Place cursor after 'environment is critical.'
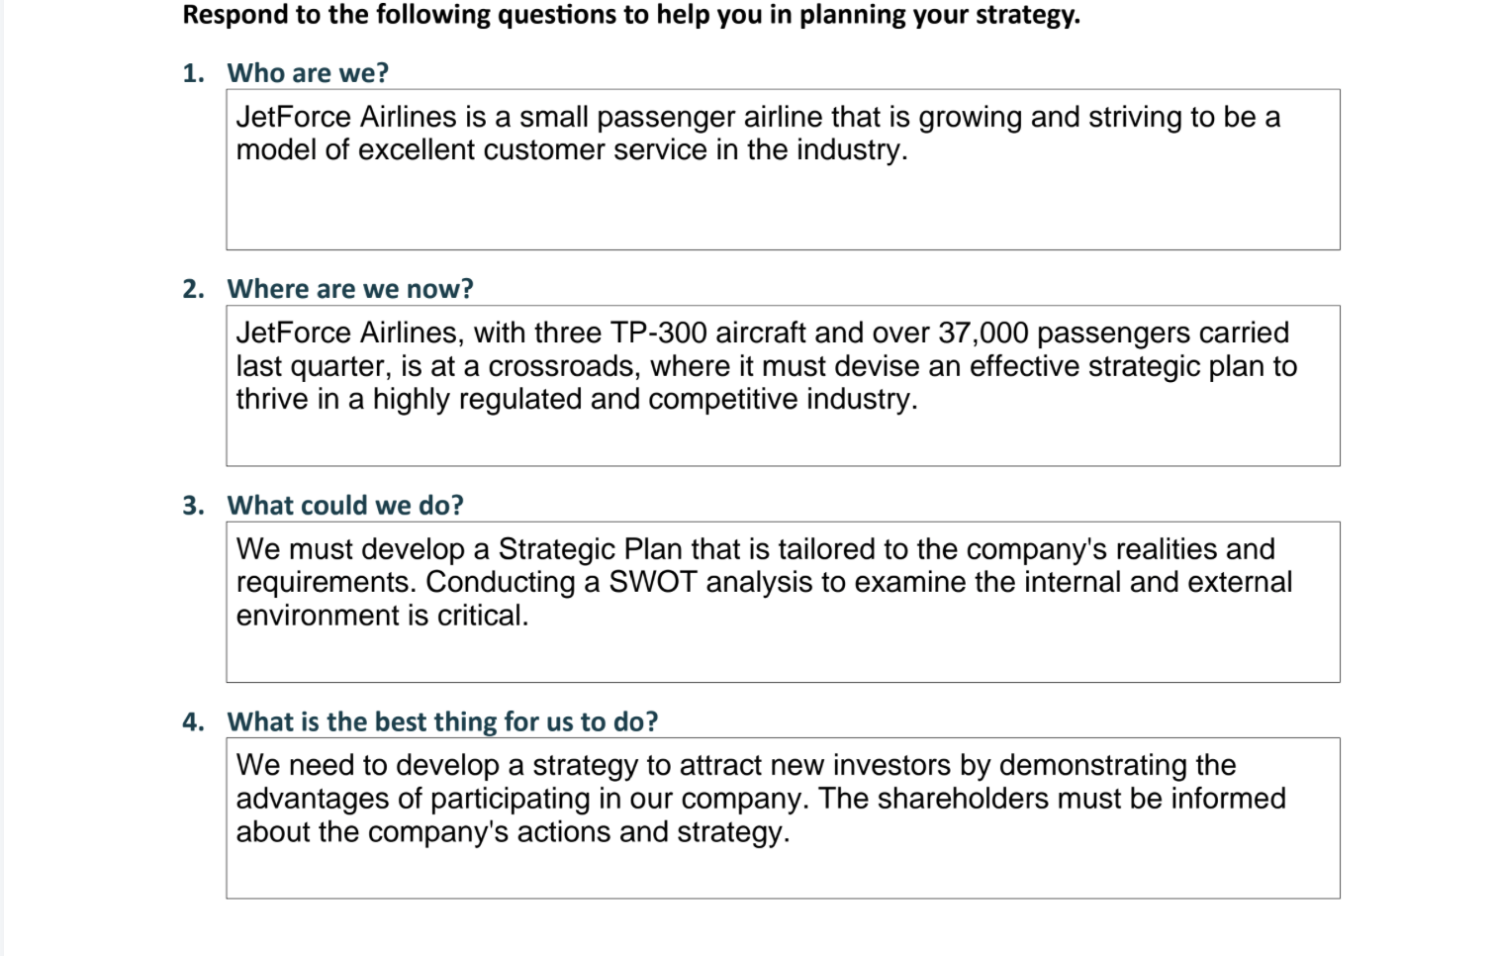The width and height of the screenshot is (1498, 956). click(530, 616)
